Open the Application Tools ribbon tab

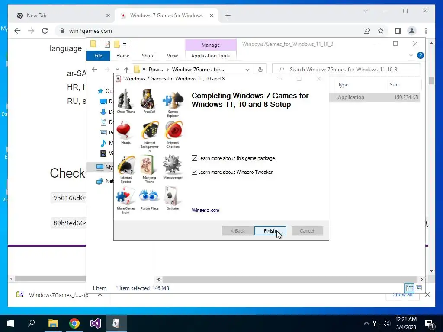(x=211, y=56)
